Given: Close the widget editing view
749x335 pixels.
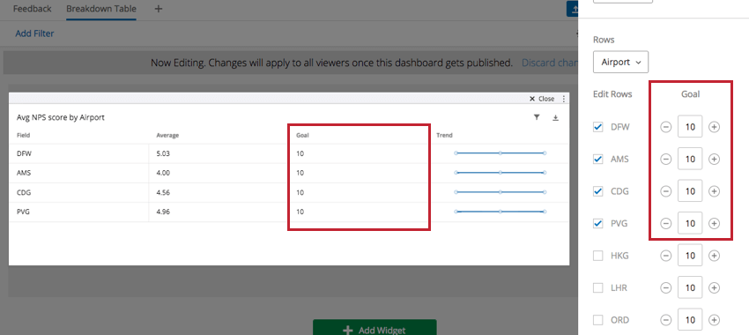Looking at the screenshot, I should coord(542,99).
